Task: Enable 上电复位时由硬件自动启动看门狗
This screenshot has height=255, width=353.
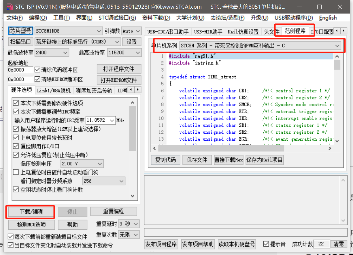Action: tap(16, 172)
